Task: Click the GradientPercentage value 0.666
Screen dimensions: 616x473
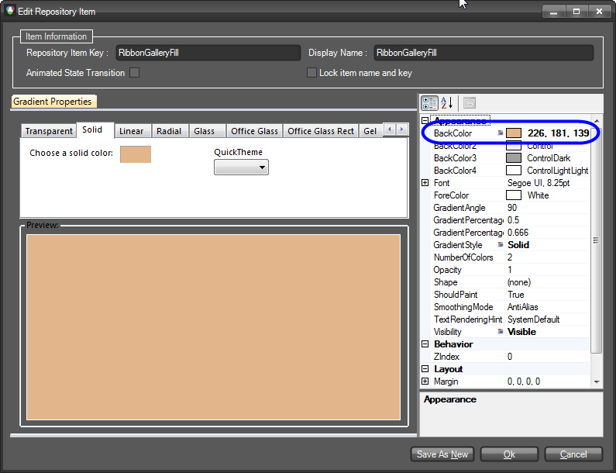Action: (x=518, y=233)
